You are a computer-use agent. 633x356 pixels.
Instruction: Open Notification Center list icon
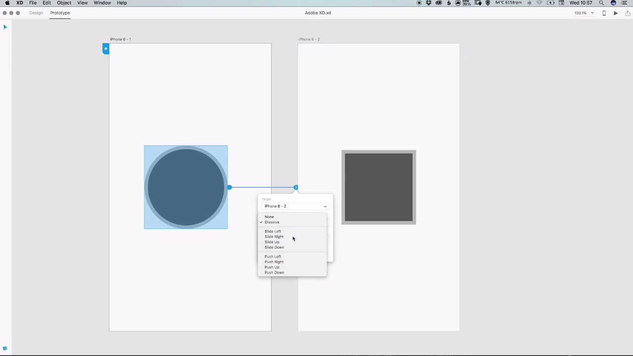[x=624, y=3]
